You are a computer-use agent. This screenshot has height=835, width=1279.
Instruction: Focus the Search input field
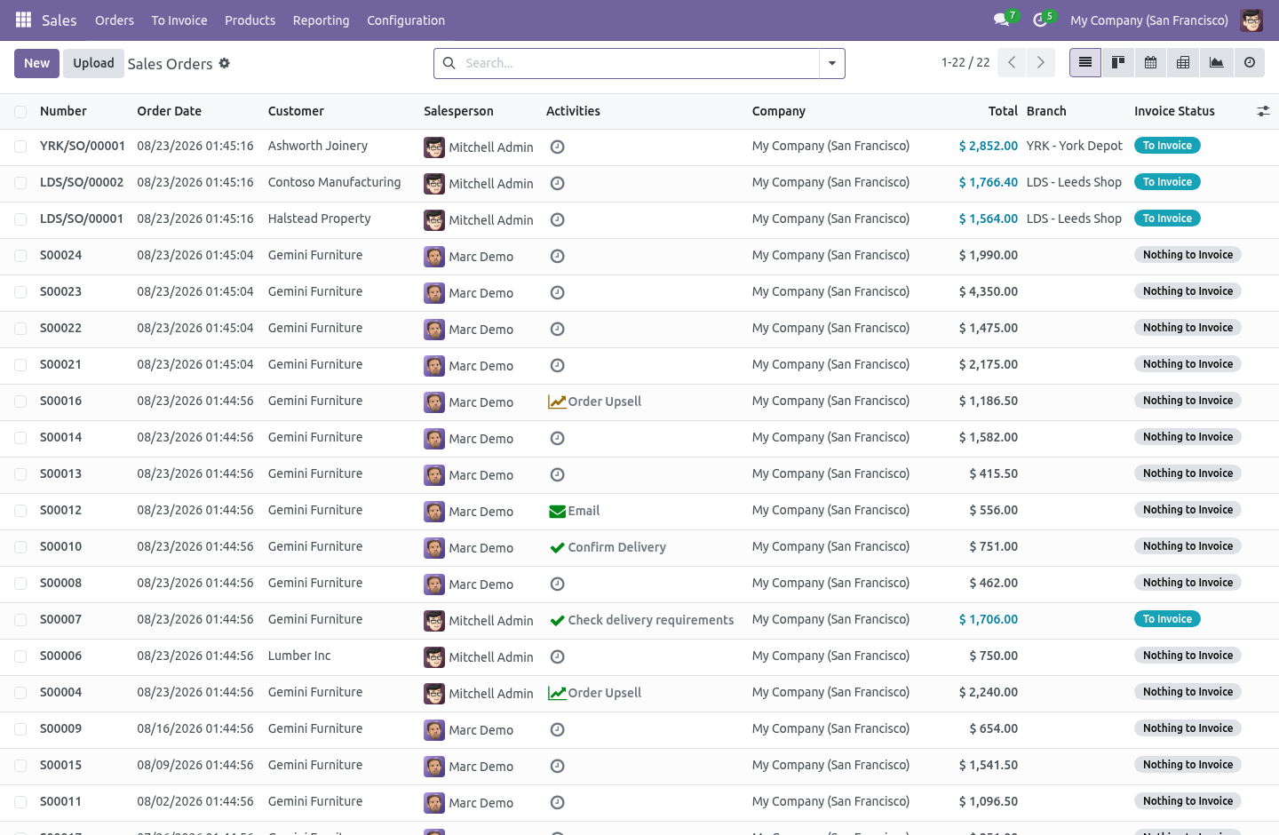(639, 63)
